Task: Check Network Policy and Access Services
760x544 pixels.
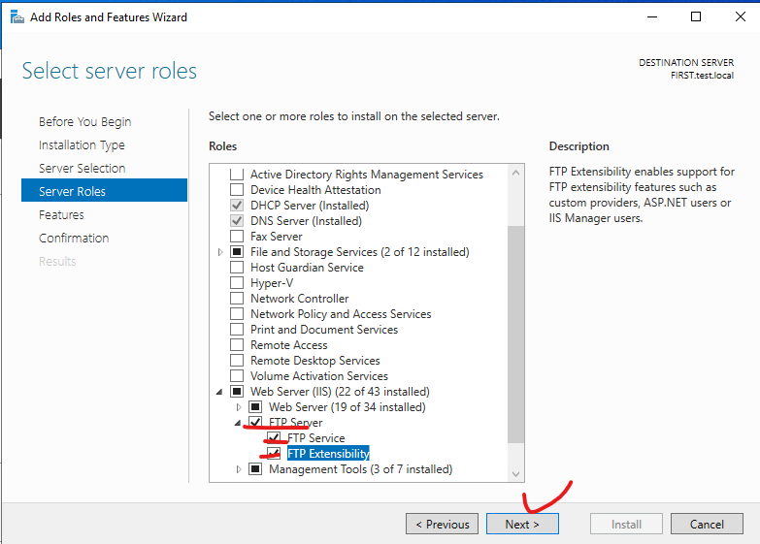Action: (237, 314)
